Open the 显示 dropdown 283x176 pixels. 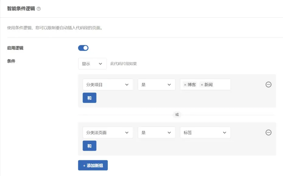click(92, 64)
